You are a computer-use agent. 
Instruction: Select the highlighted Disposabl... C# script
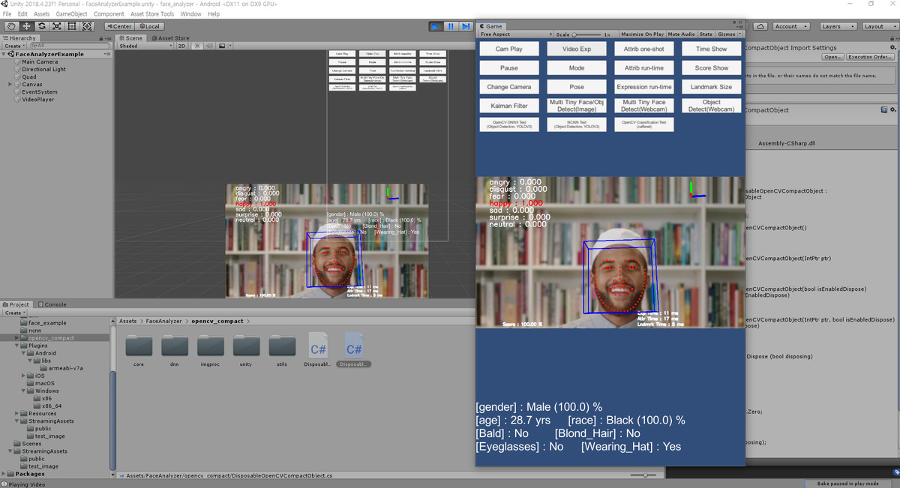pos(354,350)
